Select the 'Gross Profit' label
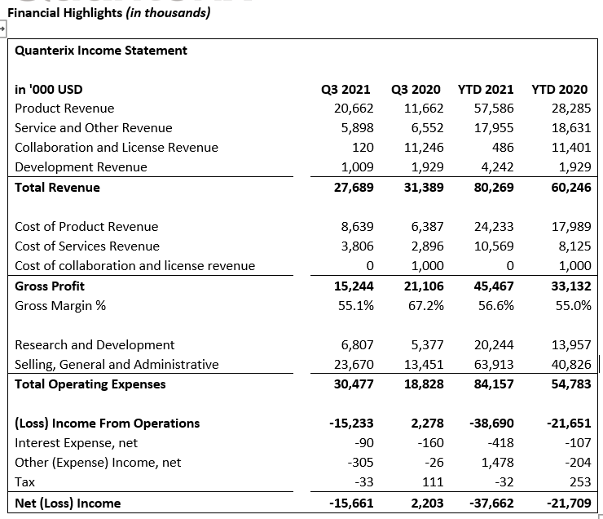Screen dimensions: 603x519 50,286
